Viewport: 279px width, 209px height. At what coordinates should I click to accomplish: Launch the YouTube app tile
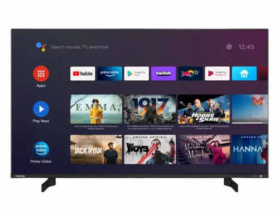click(83, 74)
